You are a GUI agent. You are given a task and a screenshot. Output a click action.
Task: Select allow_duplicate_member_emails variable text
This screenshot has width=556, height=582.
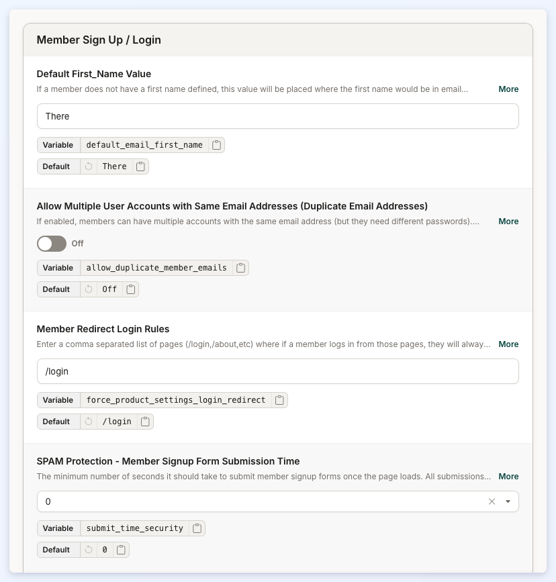pos(156,268)
